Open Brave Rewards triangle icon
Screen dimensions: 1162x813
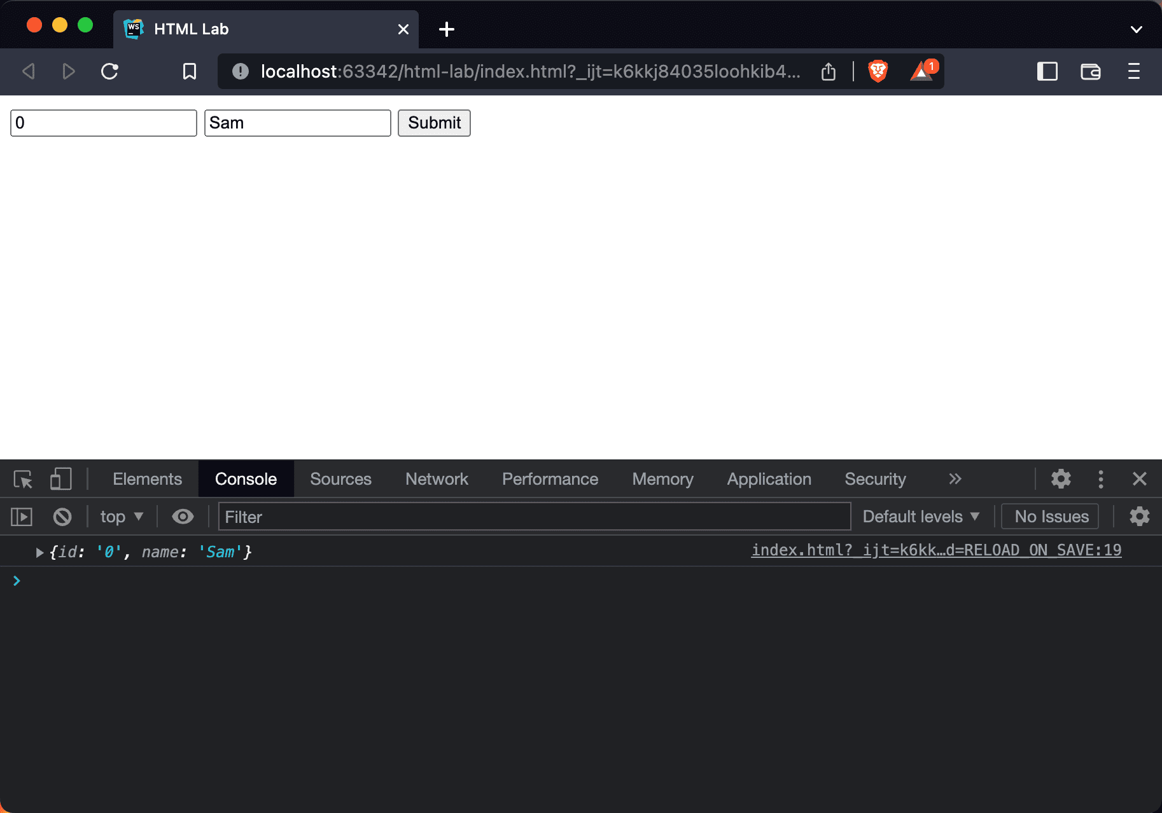click(x=922, y=71)
